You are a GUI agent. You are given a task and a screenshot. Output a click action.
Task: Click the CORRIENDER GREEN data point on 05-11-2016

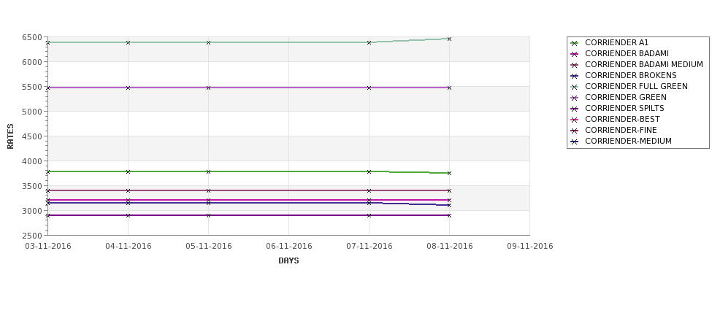click(208, 88)
